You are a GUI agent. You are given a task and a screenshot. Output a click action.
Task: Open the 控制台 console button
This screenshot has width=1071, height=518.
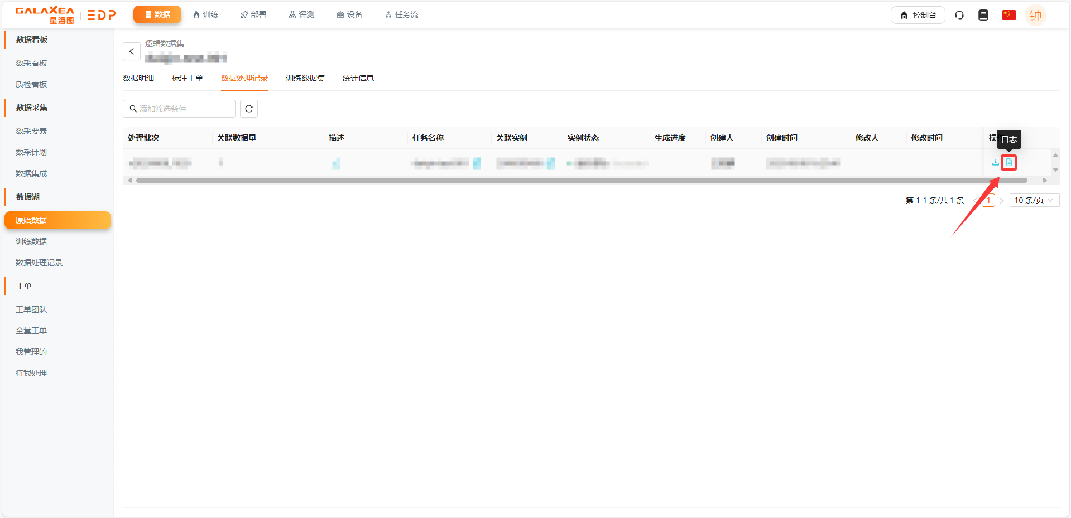tap(918, 15)
